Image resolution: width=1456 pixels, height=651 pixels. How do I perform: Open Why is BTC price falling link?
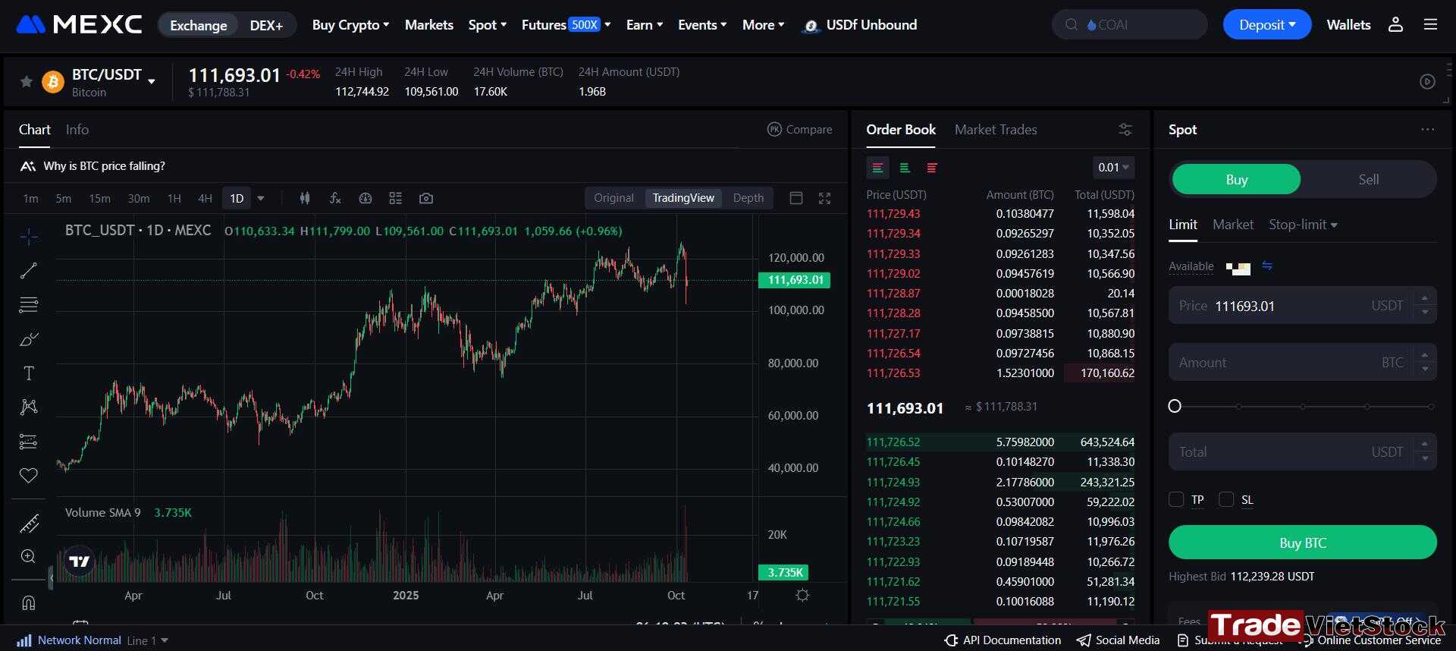pyautogui.click(x=104, y=166)
